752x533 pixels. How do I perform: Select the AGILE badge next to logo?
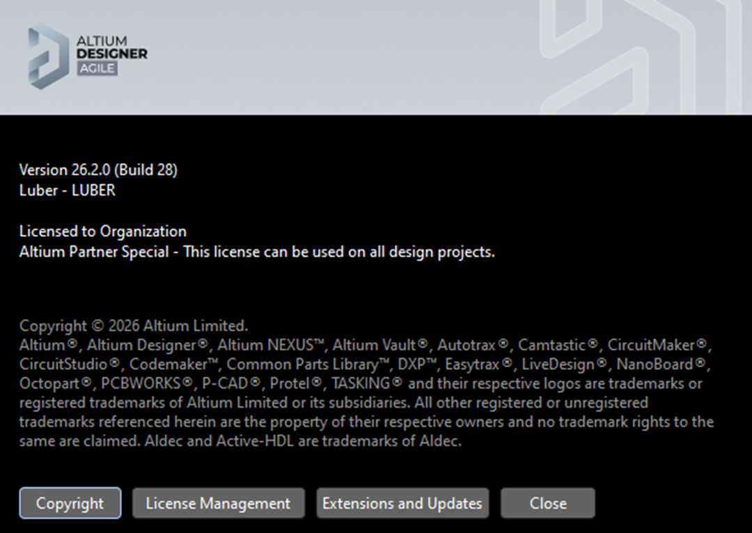click(97, 68)
